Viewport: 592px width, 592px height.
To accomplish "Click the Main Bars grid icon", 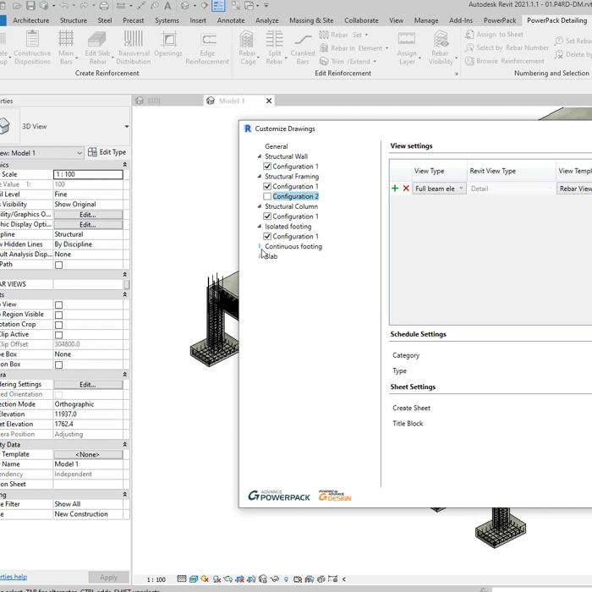I will click(66, 39).
